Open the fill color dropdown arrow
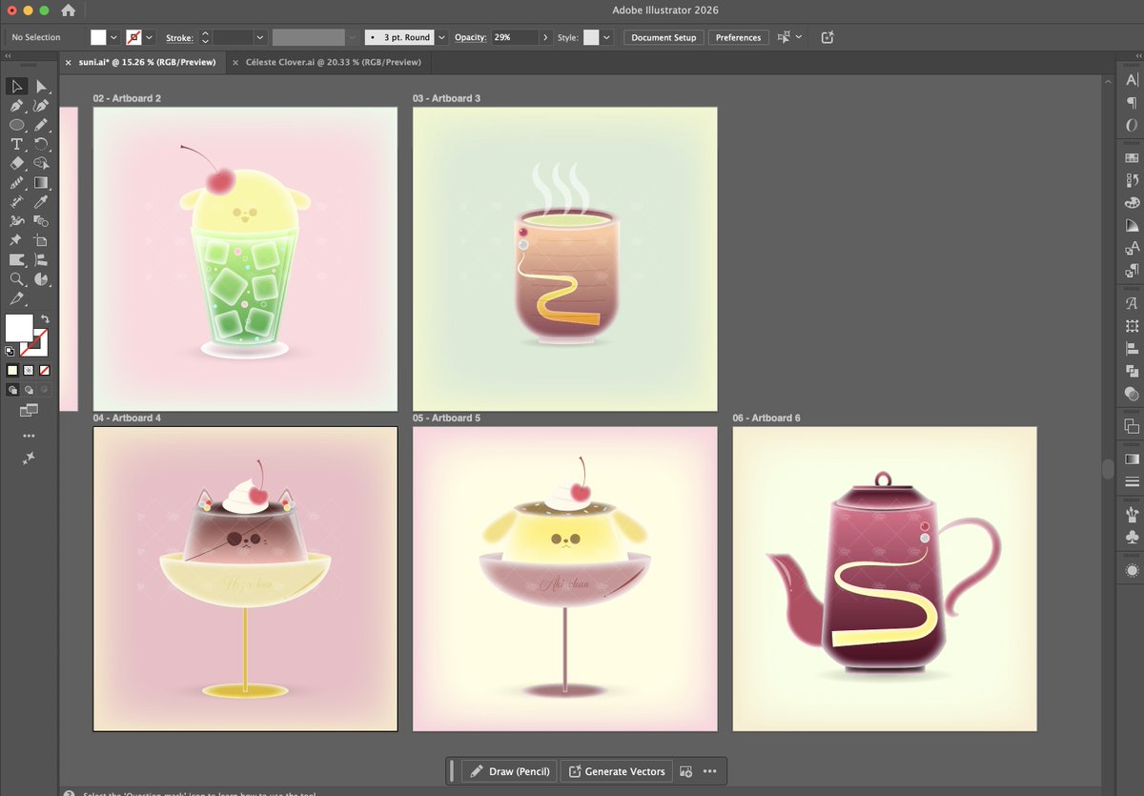Viewport: 1144px width, 796px height. [114, 37]
